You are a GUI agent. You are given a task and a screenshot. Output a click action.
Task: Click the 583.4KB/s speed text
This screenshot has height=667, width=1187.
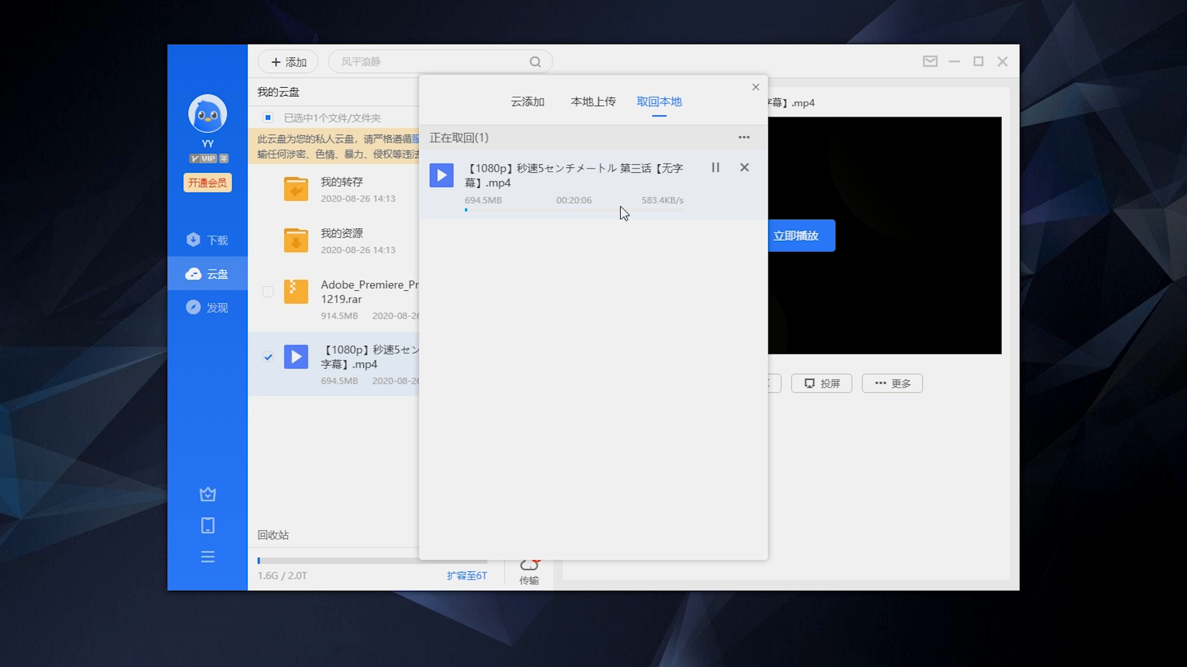(662, 200)
